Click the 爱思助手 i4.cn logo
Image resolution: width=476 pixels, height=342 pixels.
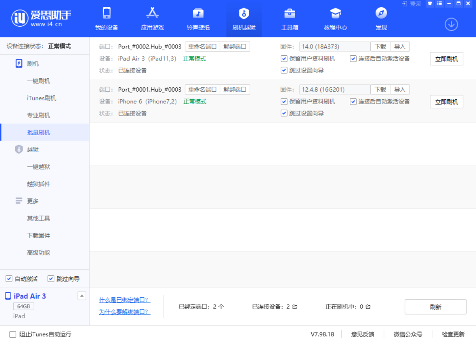(x=41, y=18)
